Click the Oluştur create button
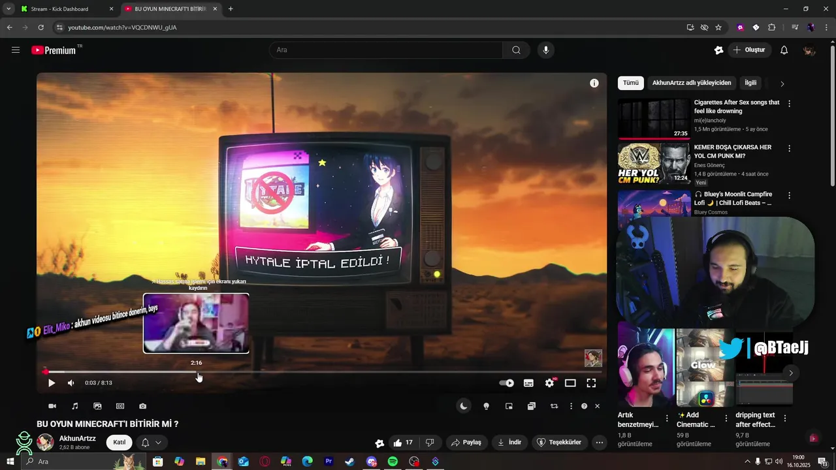Viewport: 836px width, 470px height. tap(749, 50)
